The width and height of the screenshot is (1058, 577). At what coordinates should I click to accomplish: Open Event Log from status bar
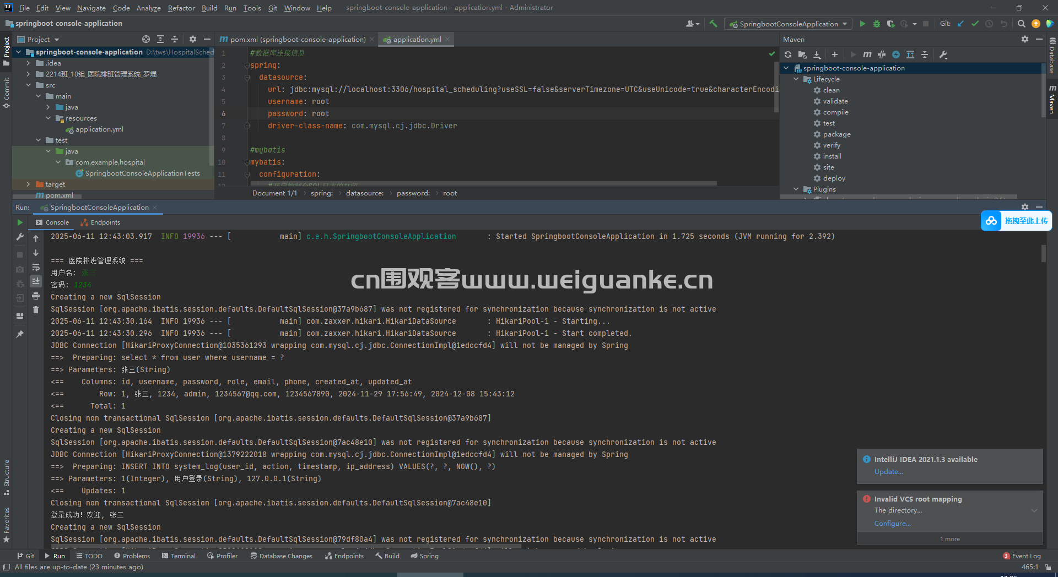[x=1022, y=556]
